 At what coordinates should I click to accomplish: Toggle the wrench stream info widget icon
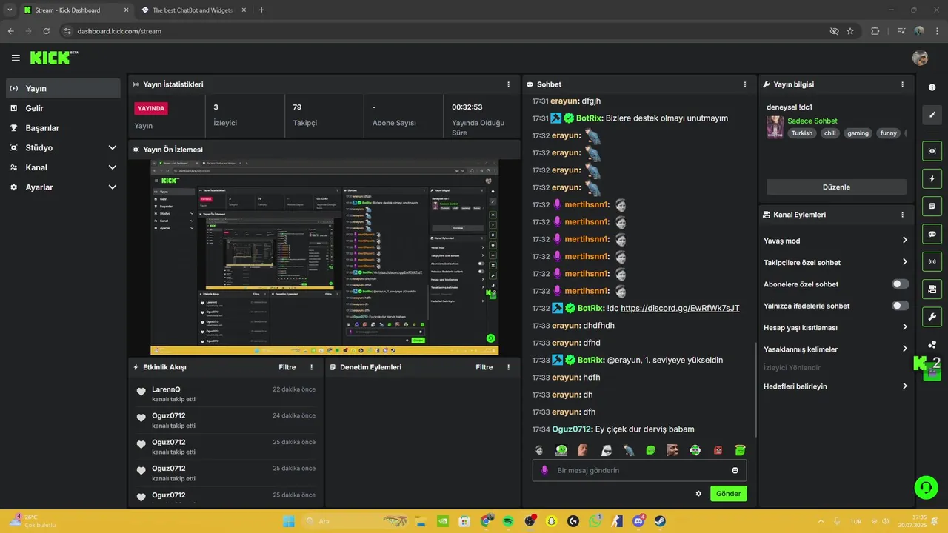[x=932, y=317]
